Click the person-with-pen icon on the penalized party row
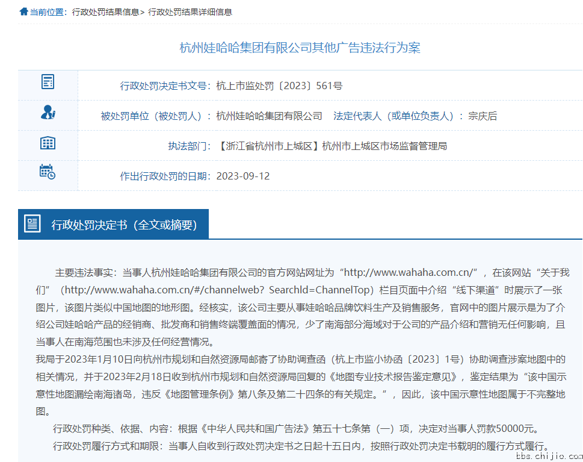The image size is (583, 462). (x=48, y=112)
